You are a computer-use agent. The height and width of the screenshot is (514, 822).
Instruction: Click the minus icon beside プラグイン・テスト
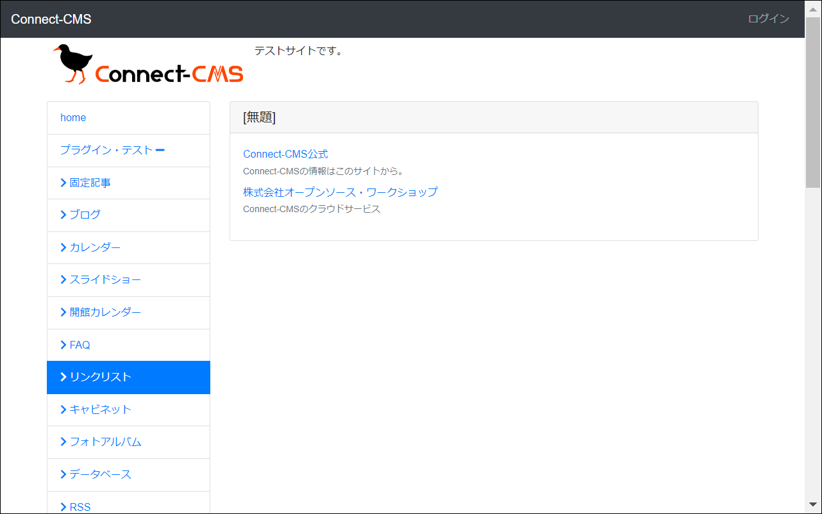160,151
